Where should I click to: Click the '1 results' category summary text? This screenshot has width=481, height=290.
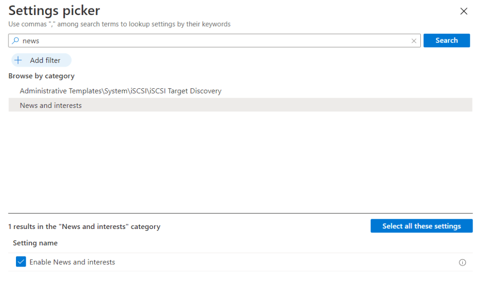point(84,227)
